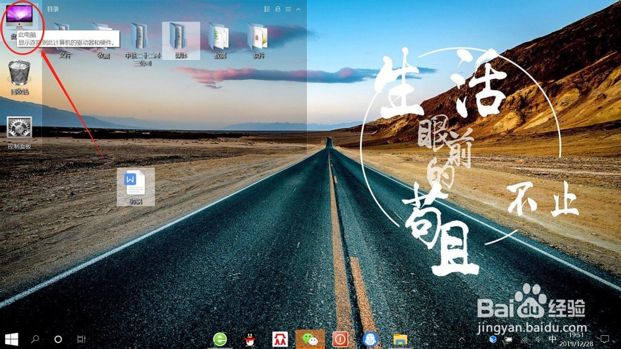Open the blue face app on taskbar

[370, 340]
